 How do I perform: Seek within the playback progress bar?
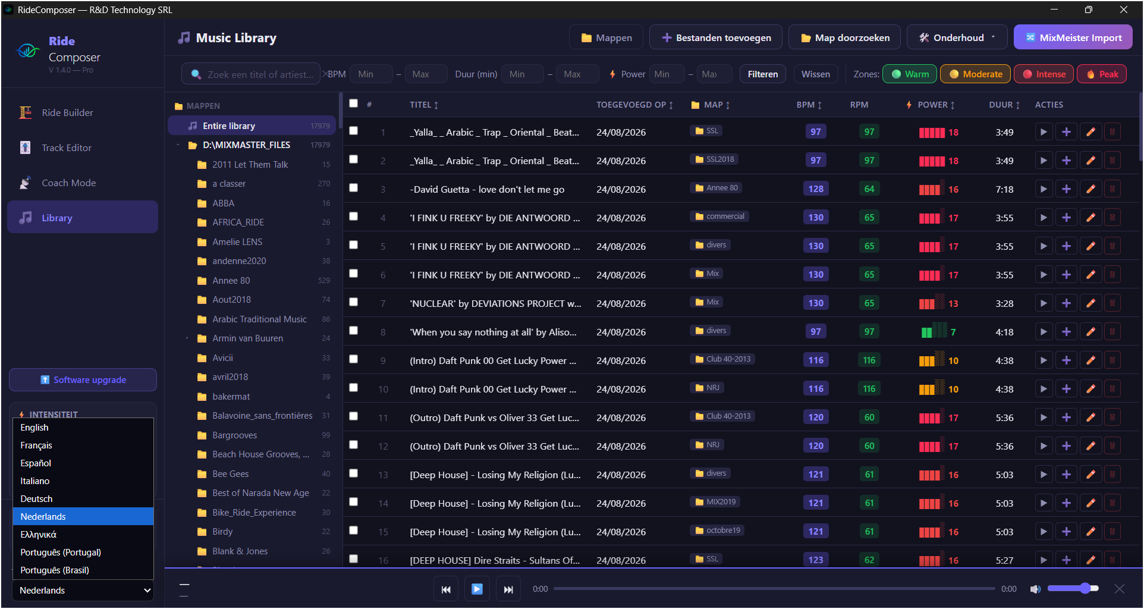(774, 589)
